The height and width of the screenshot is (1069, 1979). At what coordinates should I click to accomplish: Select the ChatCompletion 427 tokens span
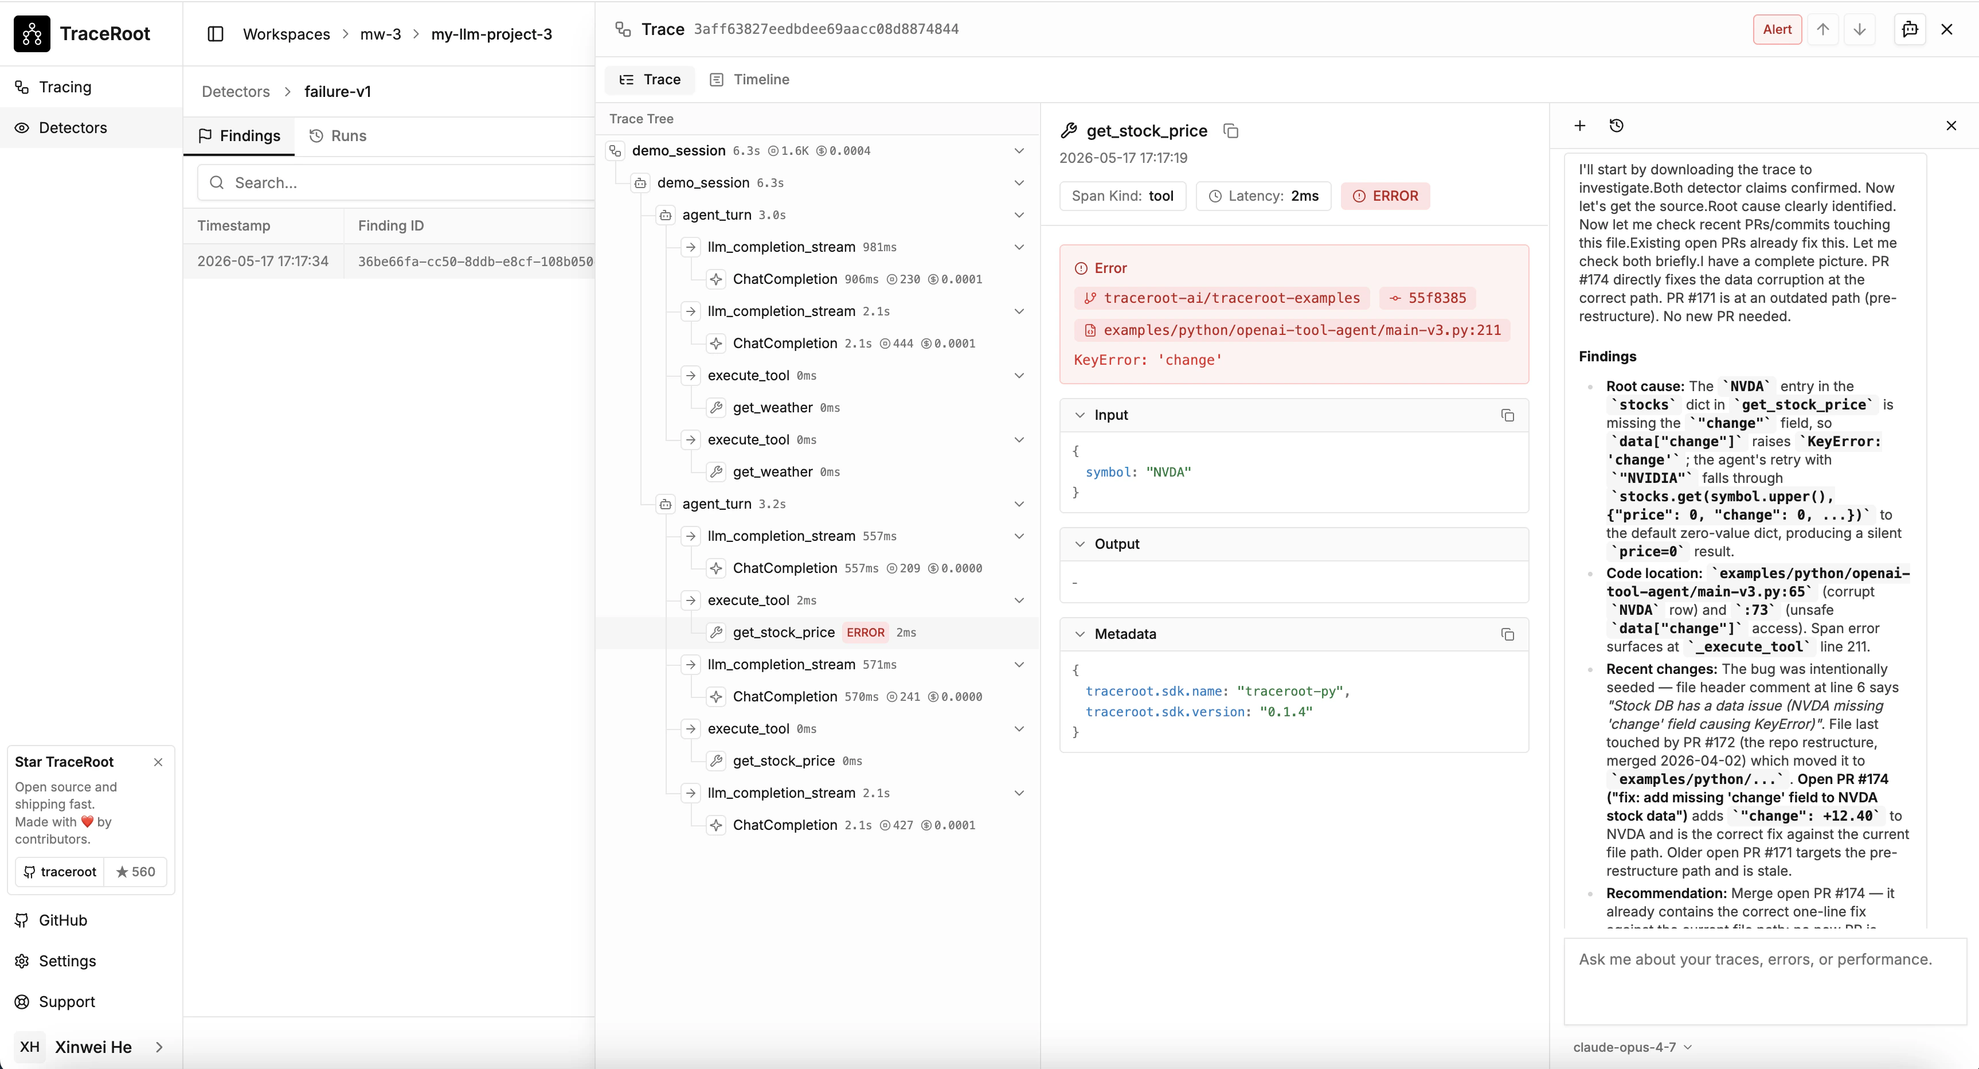pos(818,825)
